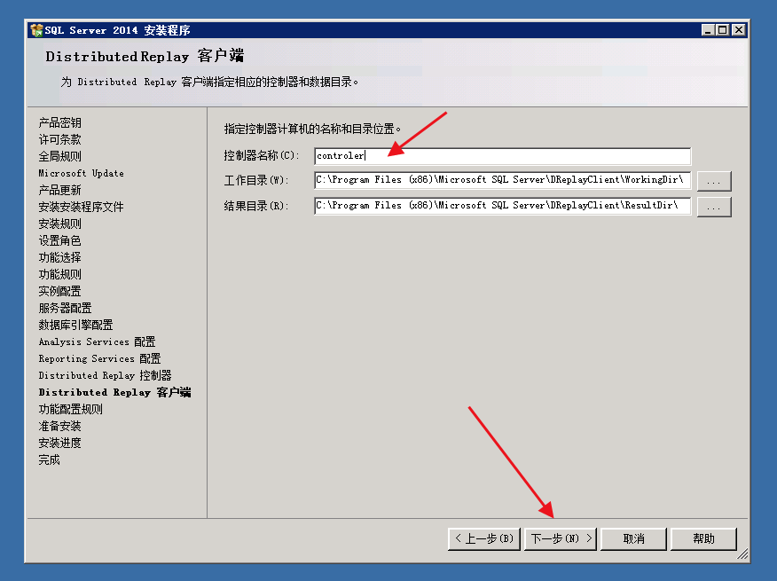
Task: Select 准备安装 step in sidebar
Action: point(59,426)
